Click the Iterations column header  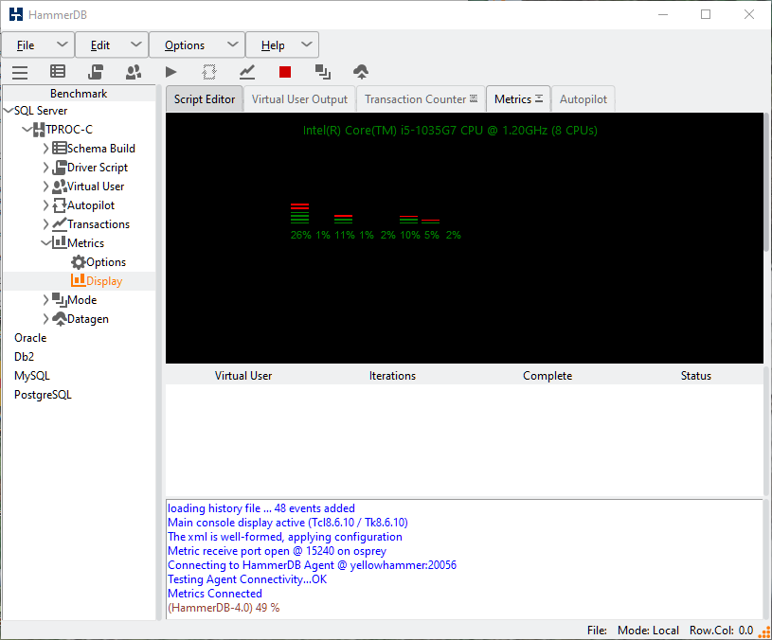coord(392,376)
